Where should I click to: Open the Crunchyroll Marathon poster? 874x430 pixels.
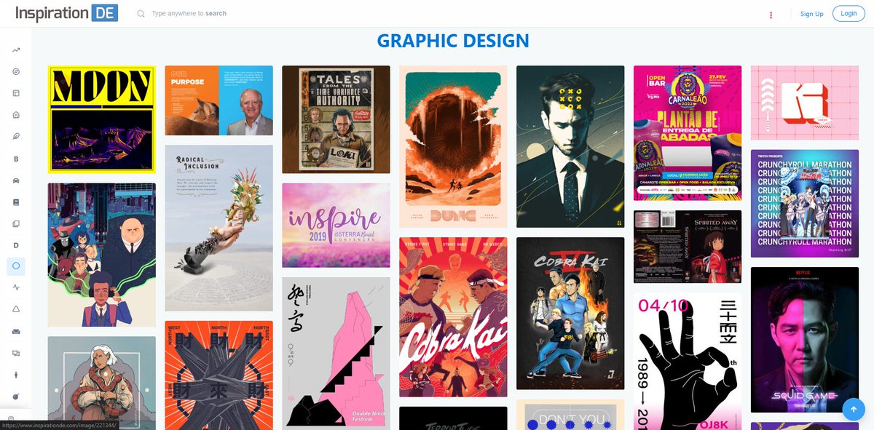click(x=805, y=204)
